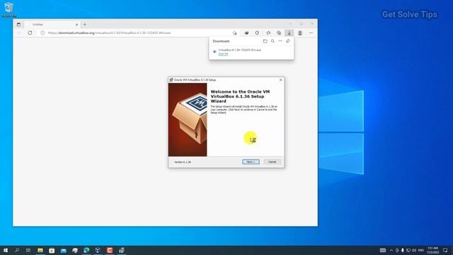Open Task View from taskbar

click(28, 250)
